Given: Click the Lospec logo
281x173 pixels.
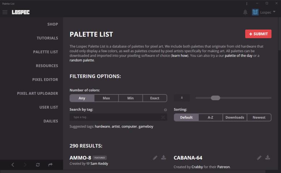Looking at the screenshot, I should (21, 12).
